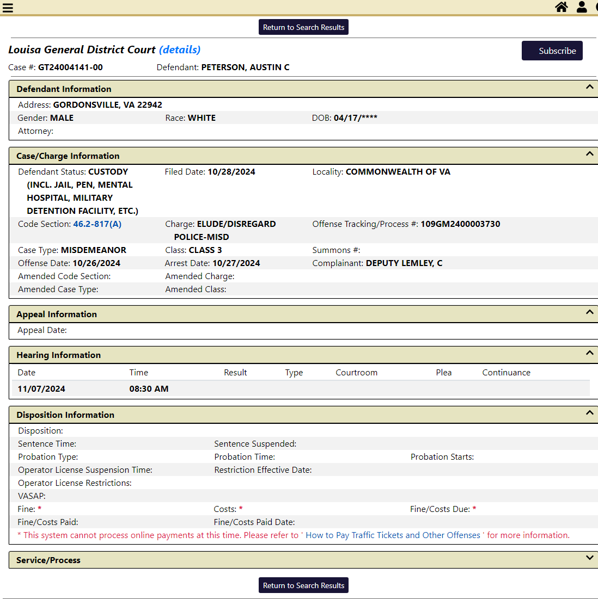Click the Hearing Information header
Image resolution: width=598 pixels, height=599 pixels.
pyautogui.click(x=303, y=355)
